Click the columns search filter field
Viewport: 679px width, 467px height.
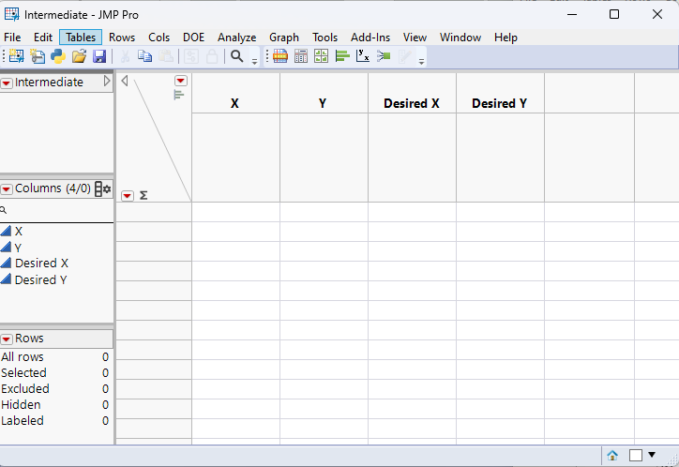[56, 210]
